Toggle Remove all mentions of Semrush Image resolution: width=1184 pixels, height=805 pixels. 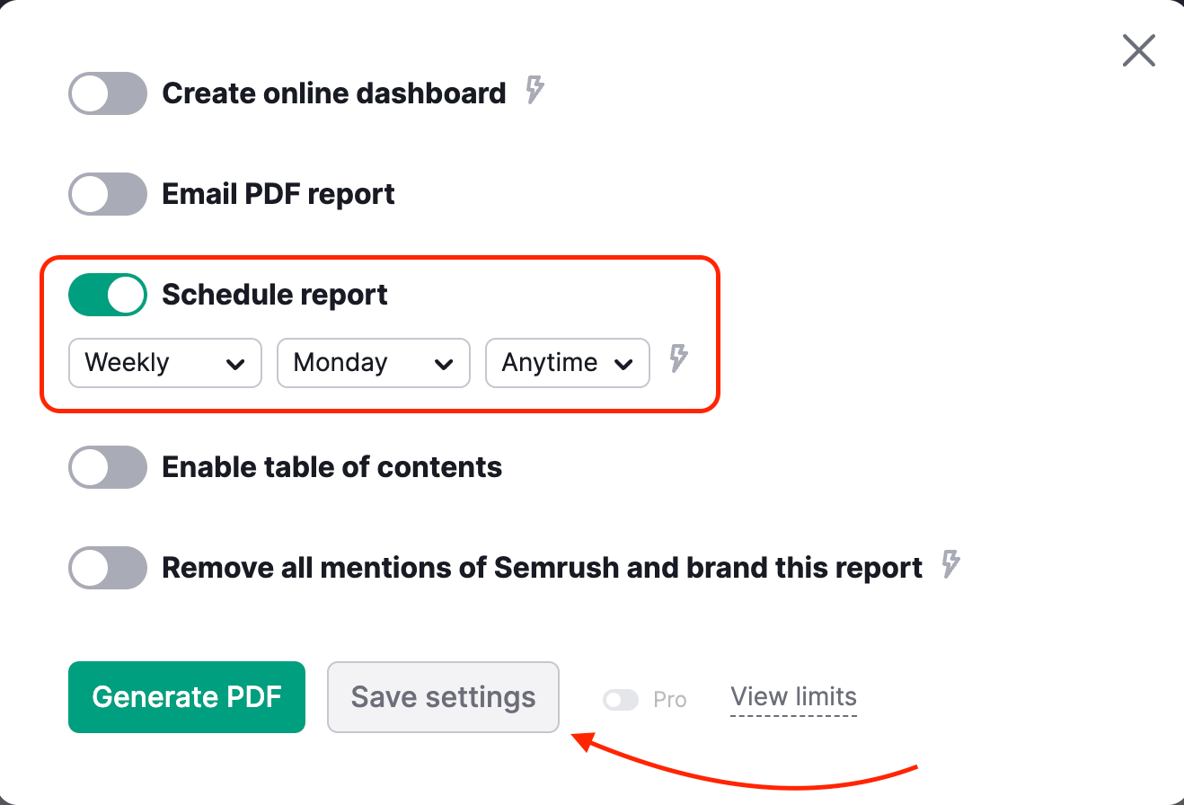point(108,568)
